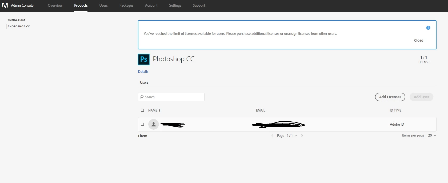
Task: Switch to the Account tab
Action: 151,6
